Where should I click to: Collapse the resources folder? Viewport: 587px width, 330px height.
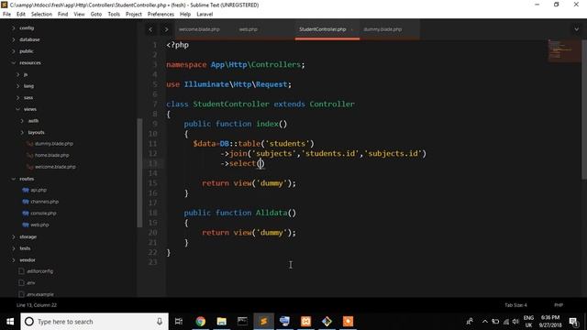tap(14, 63)
